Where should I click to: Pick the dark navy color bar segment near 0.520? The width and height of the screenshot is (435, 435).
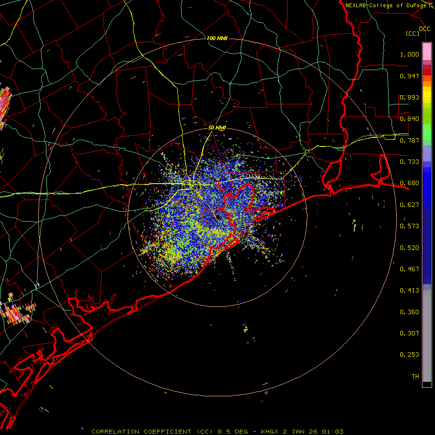pyautogui.click(x=427, y=247)
